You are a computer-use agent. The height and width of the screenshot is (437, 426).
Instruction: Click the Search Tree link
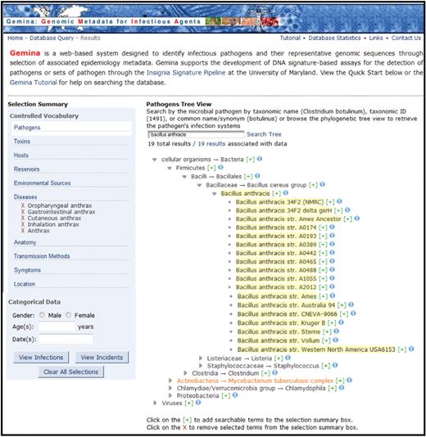[264, 134]
